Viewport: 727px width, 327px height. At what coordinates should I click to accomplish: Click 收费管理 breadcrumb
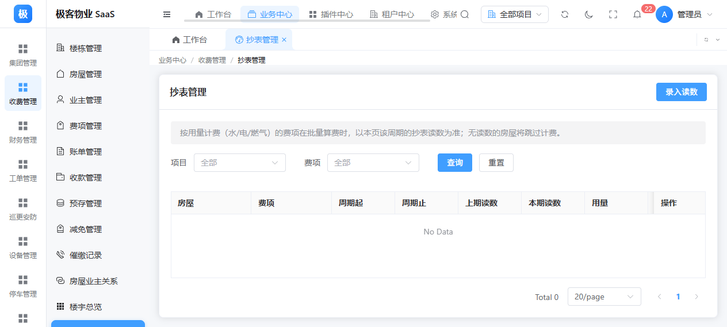tap(212, 60)
